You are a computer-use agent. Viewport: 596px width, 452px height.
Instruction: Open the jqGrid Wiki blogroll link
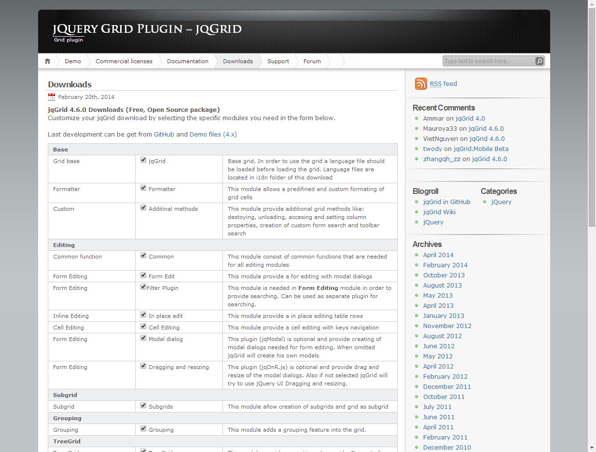(x=439, y=212)
